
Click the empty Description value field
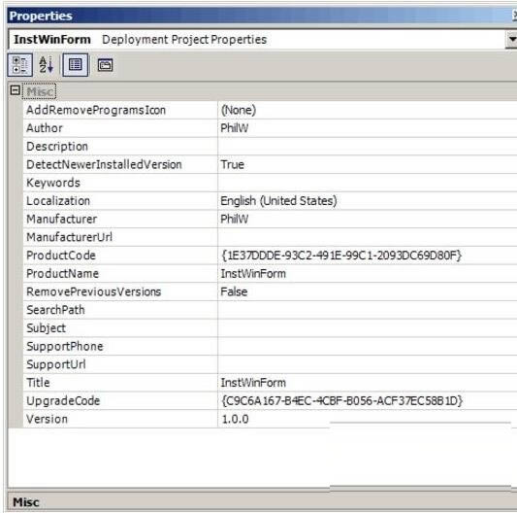point(368,147)
